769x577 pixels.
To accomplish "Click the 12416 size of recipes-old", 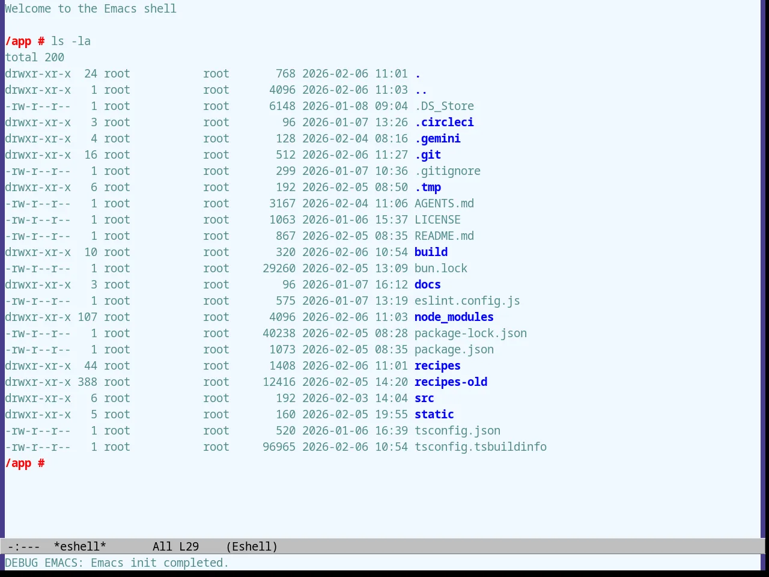I will tap(279, 382).
